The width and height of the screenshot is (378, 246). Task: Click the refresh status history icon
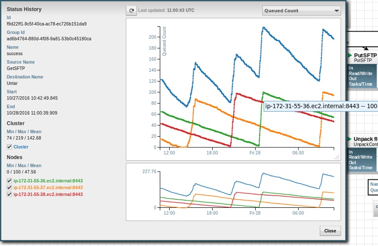click(132, 10)
